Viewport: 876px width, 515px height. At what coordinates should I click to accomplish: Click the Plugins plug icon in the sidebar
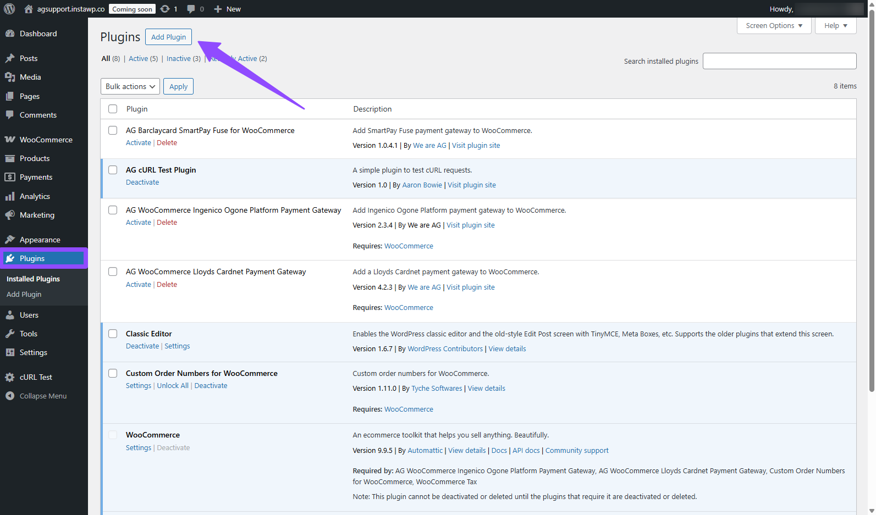[10, 258]
